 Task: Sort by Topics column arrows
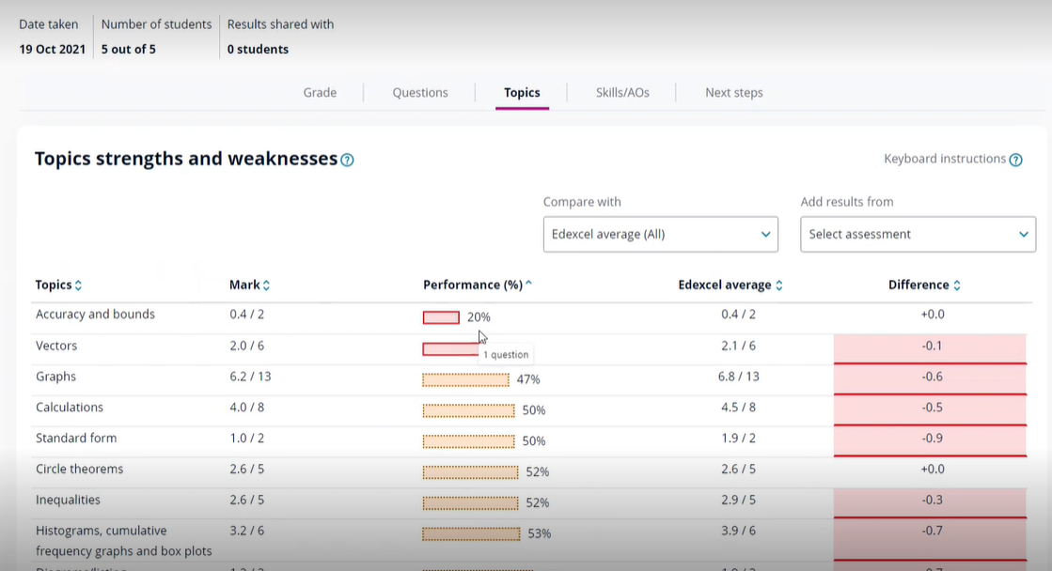pyautogui.click(x=78, y=285)
